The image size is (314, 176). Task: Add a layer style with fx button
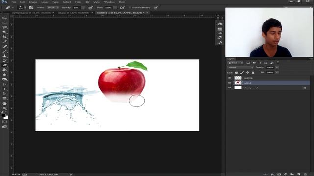[272, 174]
